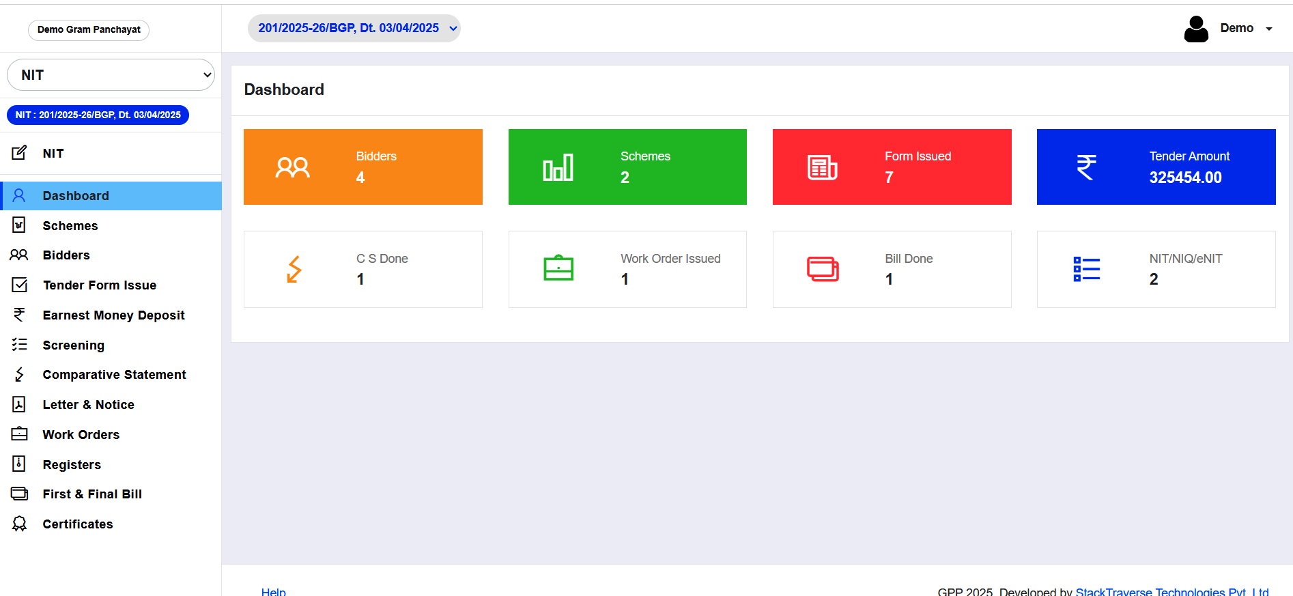1293x596 pixels.
Task: Open StackTraverse Technologies link in footer
Action: point(1171,591)
